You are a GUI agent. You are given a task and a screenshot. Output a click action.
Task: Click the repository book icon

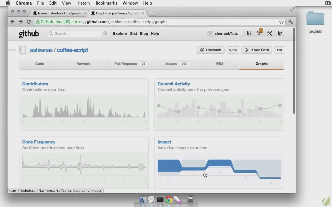point(22,50)
